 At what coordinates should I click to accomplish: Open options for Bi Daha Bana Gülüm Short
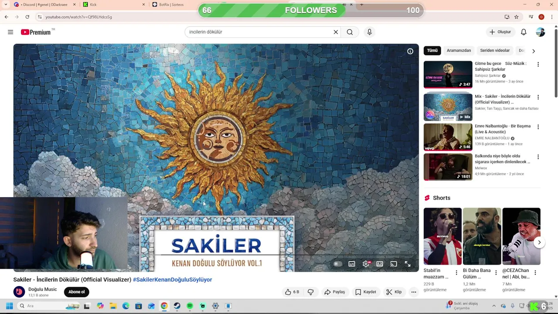click(x=496, y=273)
